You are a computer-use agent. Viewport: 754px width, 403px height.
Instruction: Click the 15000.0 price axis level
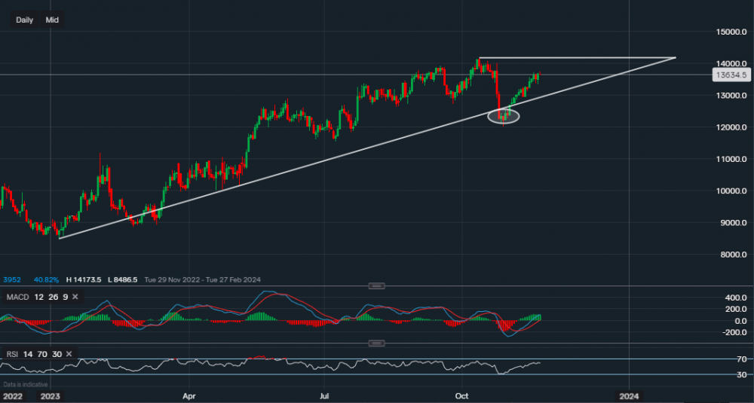pyautogui.click(x=730, y=32)
